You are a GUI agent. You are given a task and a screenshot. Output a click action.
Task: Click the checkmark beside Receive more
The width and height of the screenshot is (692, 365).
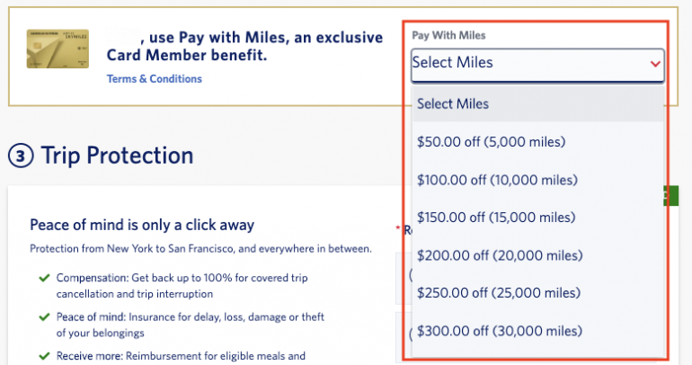pos(44,356)
